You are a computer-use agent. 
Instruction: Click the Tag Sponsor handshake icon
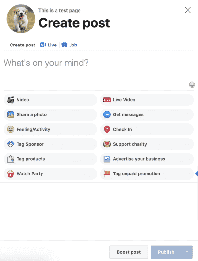click(11, 144)
